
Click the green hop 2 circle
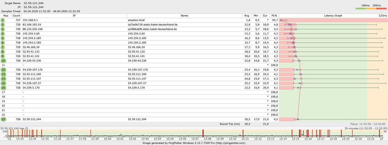[3, 24]
